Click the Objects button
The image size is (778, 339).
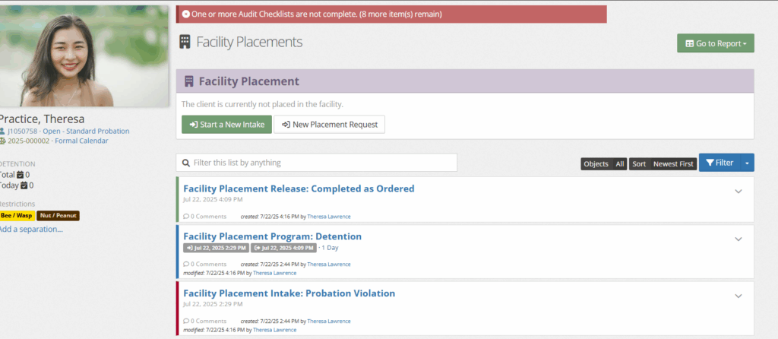click(x=596, y=163)
